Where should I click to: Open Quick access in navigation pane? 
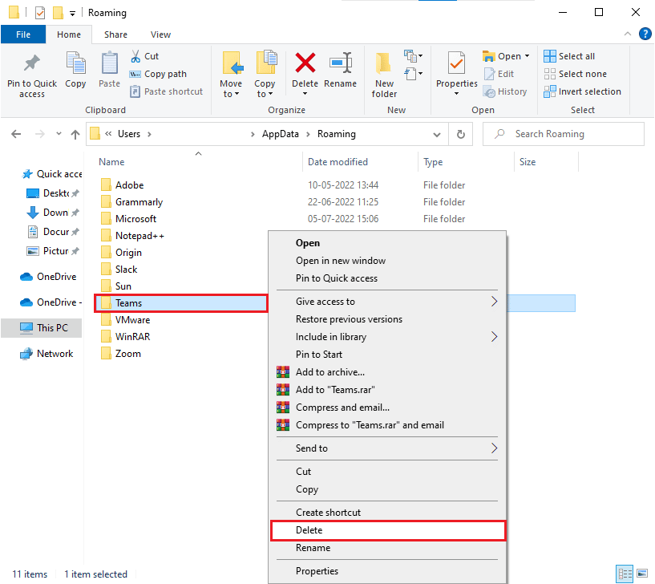pos(51,174)
